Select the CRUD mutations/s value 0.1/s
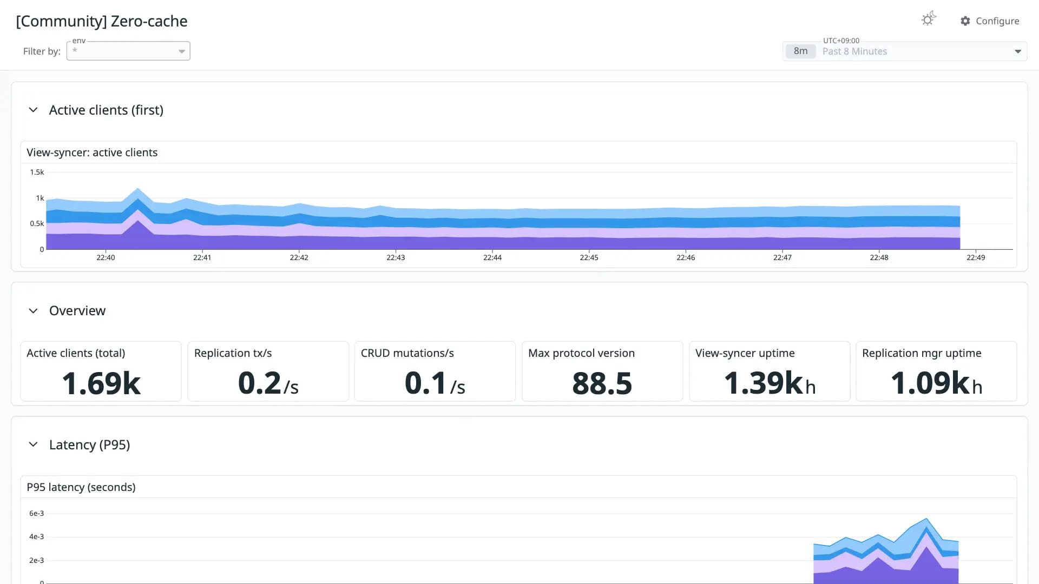Image resolution: width=1039 pixels, height=584 pixels. pos(435,383)
